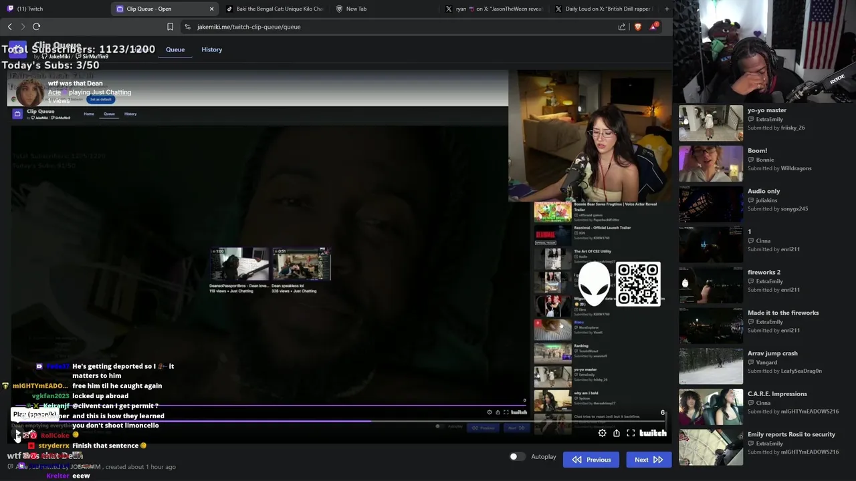Select Emily reports Rosii to security clip
The height and width of the screenshot is (481, 856).
coord(711,447)
